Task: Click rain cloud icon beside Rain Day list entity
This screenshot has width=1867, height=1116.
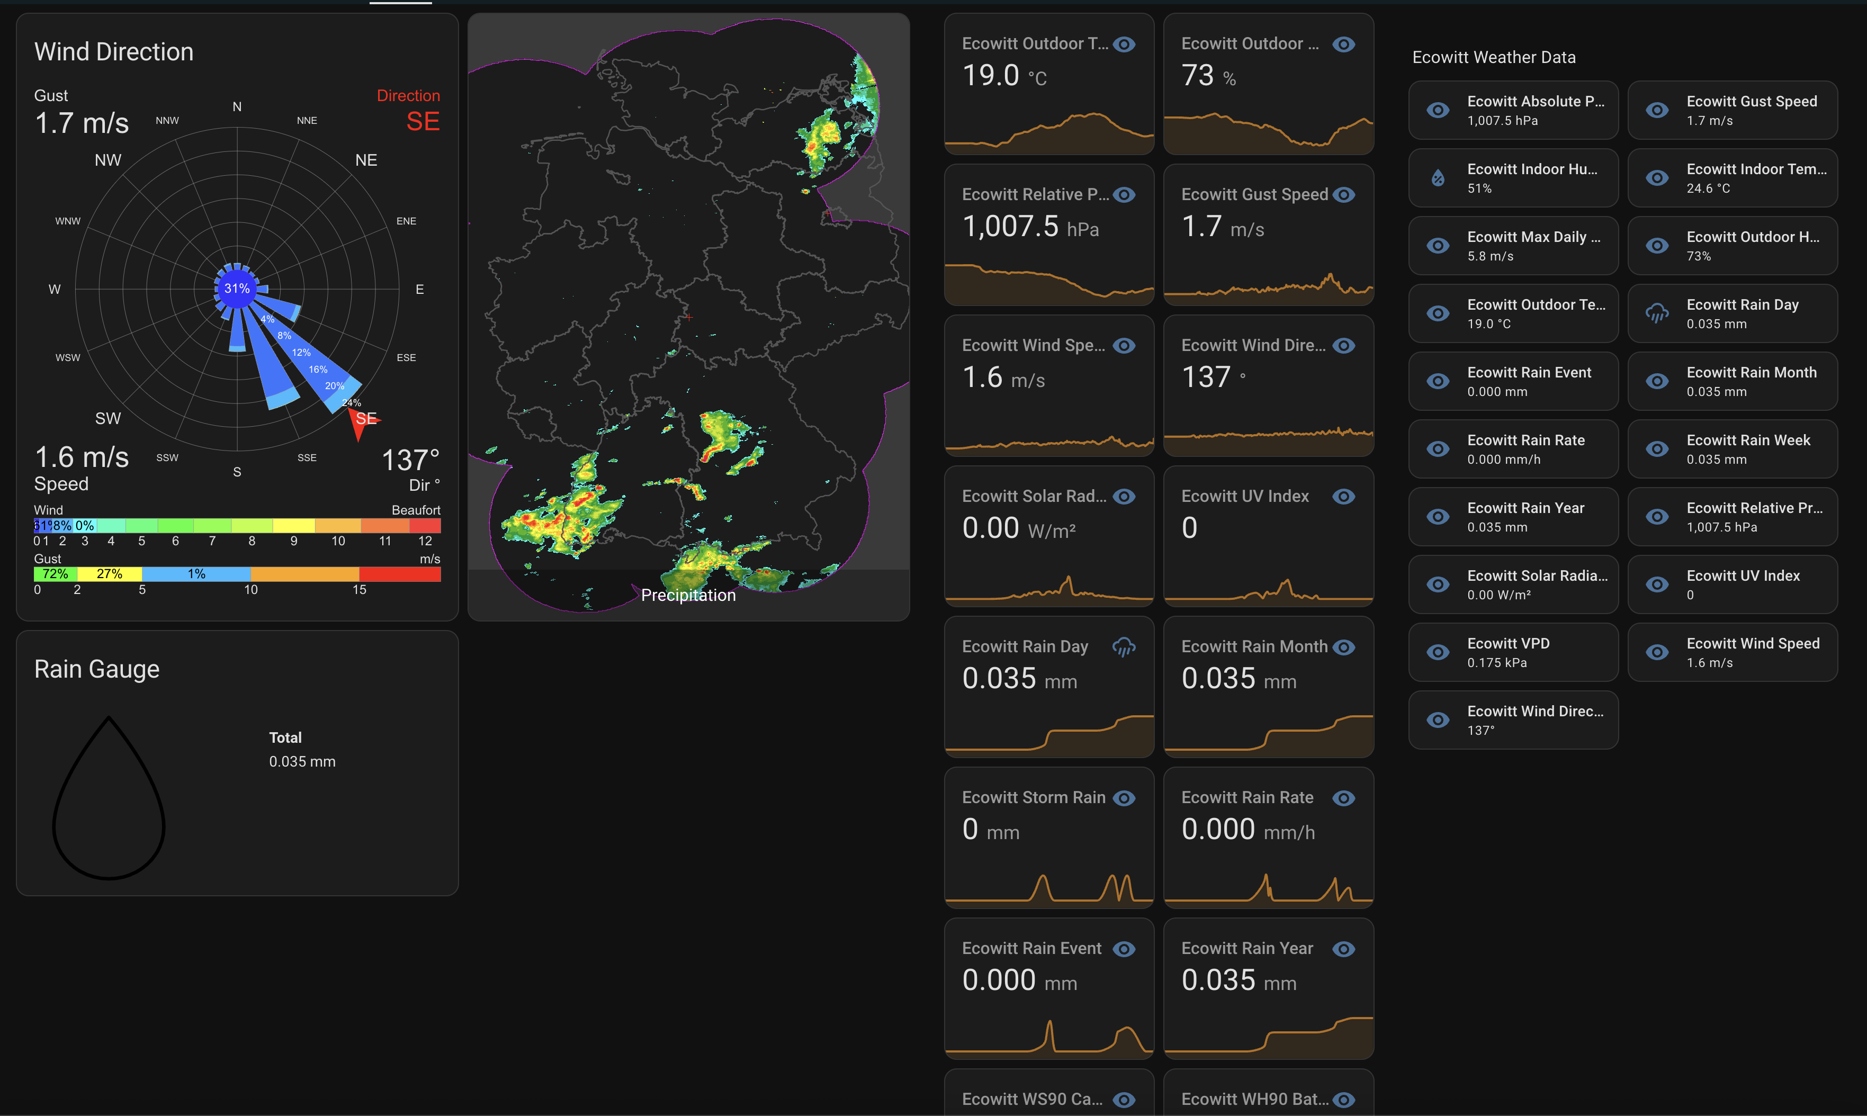Action: pyautogui.click(x=1657, y=313)
